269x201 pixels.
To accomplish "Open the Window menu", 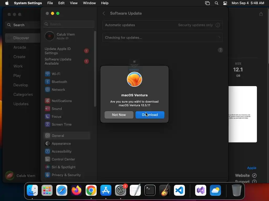I will pos(89,3).
